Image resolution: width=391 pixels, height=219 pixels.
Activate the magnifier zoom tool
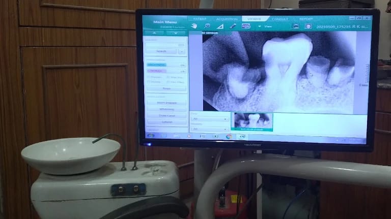(207, 26)
